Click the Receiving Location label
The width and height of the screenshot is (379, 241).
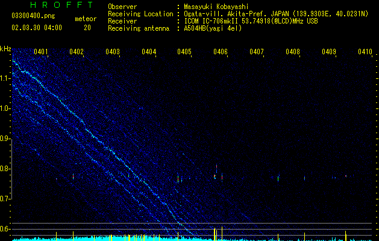tap(140, 14)
